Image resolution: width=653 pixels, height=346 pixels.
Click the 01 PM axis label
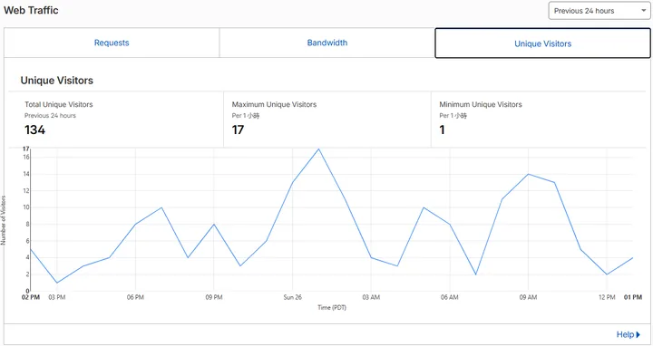coord(633,297)
